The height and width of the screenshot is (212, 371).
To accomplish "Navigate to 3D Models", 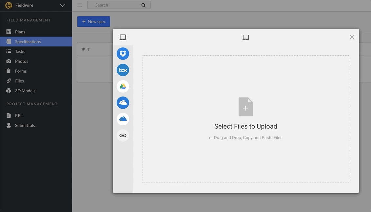I will point(25,91).
